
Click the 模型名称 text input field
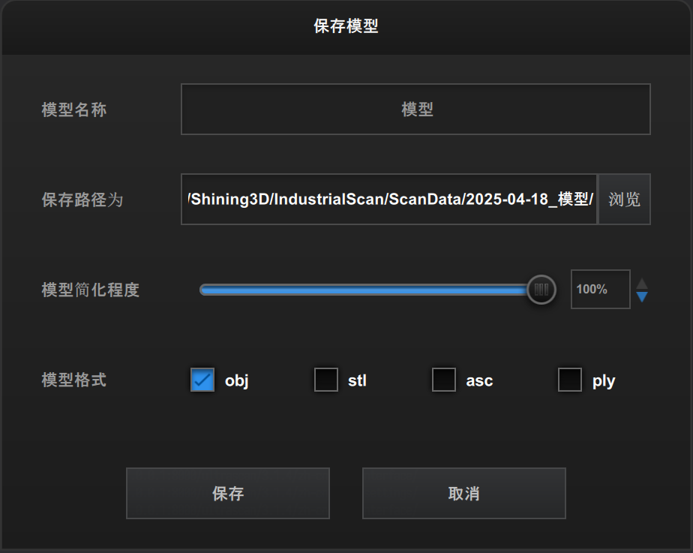[x=415, y=110]
